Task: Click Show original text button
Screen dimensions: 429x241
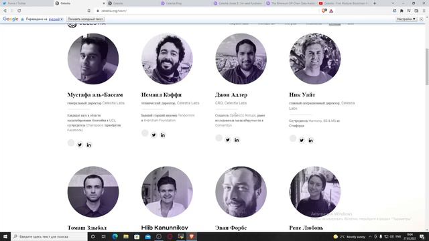Action: (x=85, y=19)
